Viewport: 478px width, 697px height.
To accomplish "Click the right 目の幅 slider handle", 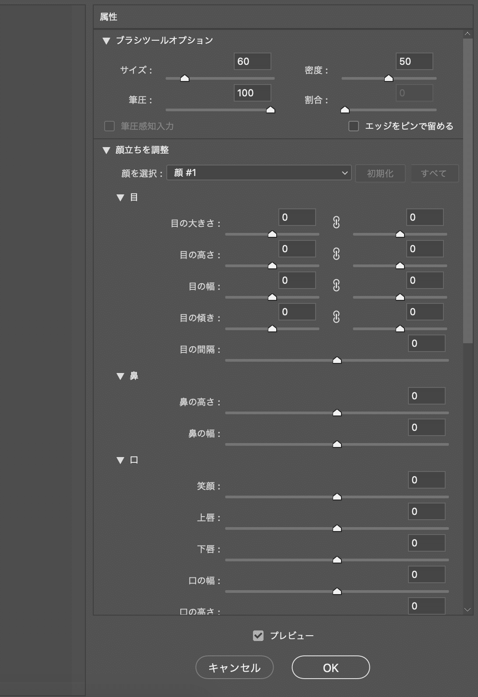I will (x=400, y=297).
